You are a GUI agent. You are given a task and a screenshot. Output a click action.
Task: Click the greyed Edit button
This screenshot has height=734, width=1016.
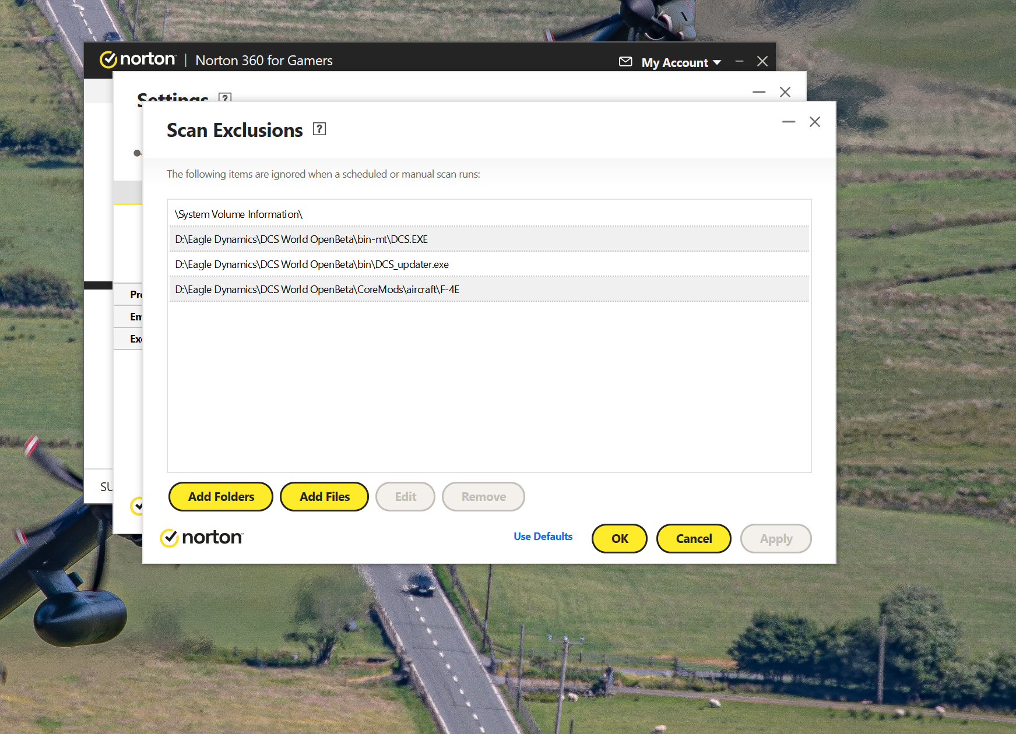[x=405, y=496]
